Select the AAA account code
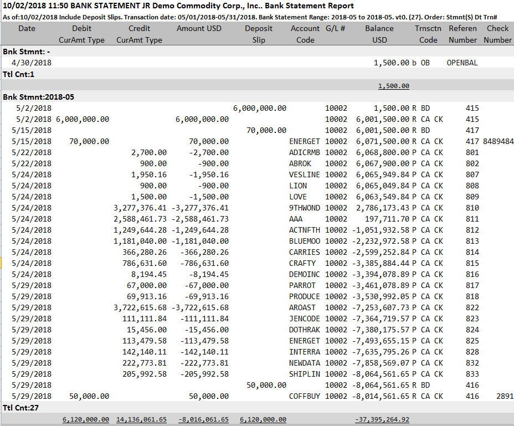514x426 pixels. tap(296, 219)
